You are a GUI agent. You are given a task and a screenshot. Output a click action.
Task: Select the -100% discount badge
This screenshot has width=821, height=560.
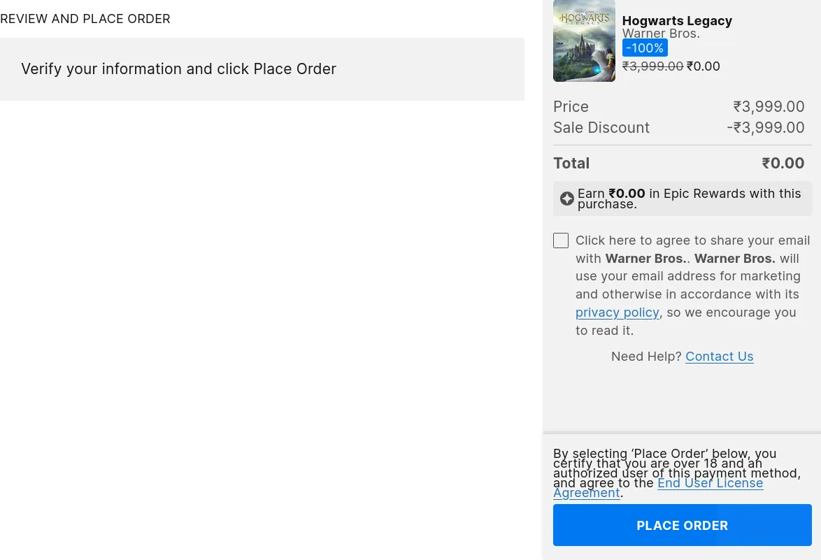click(644, 48)
